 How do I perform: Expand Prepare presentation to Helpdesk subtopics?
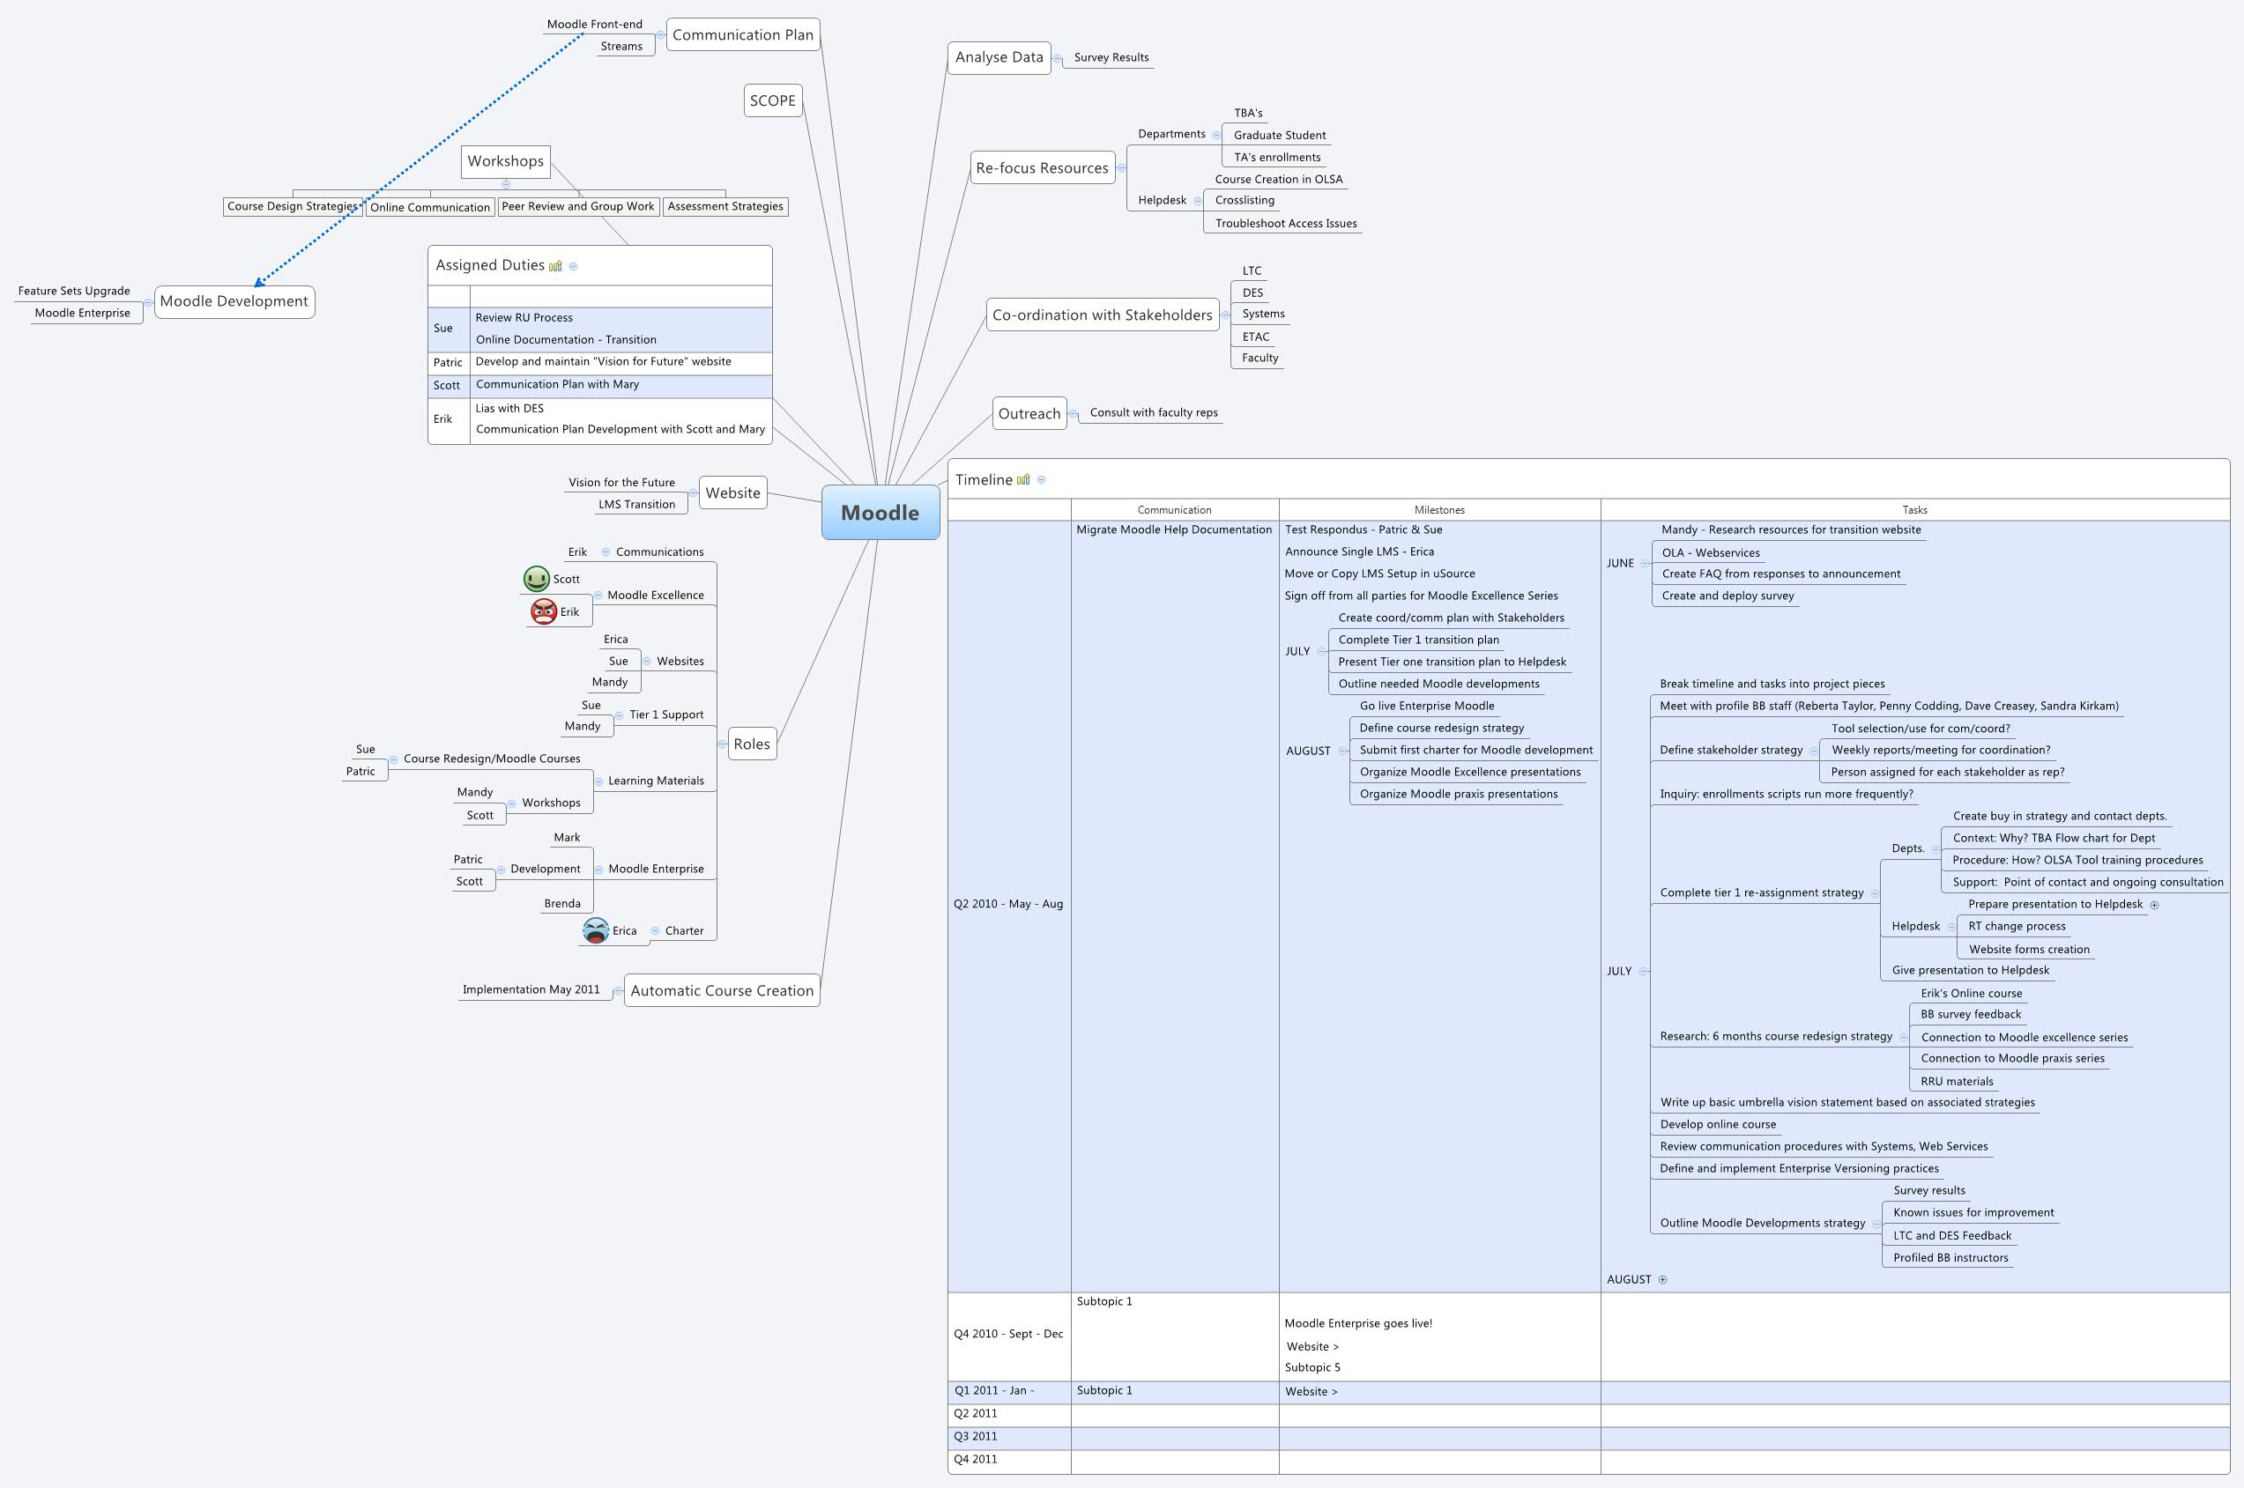2155,905
